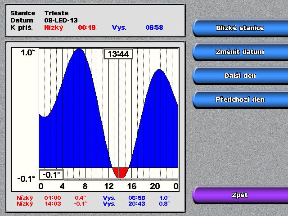This screenshot has width=288, height=216.
Task: Click hour 20 on the time axis
Action: coord(155,186)
